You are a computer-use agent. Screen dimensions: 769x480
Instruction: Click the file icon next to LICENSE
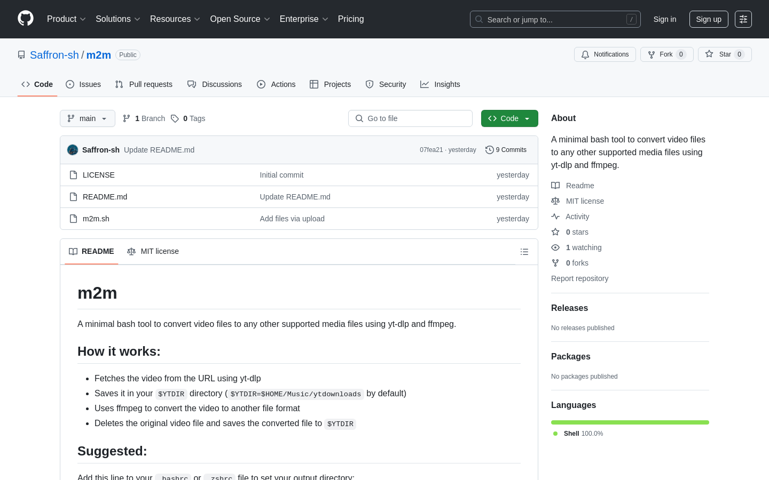[74, 175]
